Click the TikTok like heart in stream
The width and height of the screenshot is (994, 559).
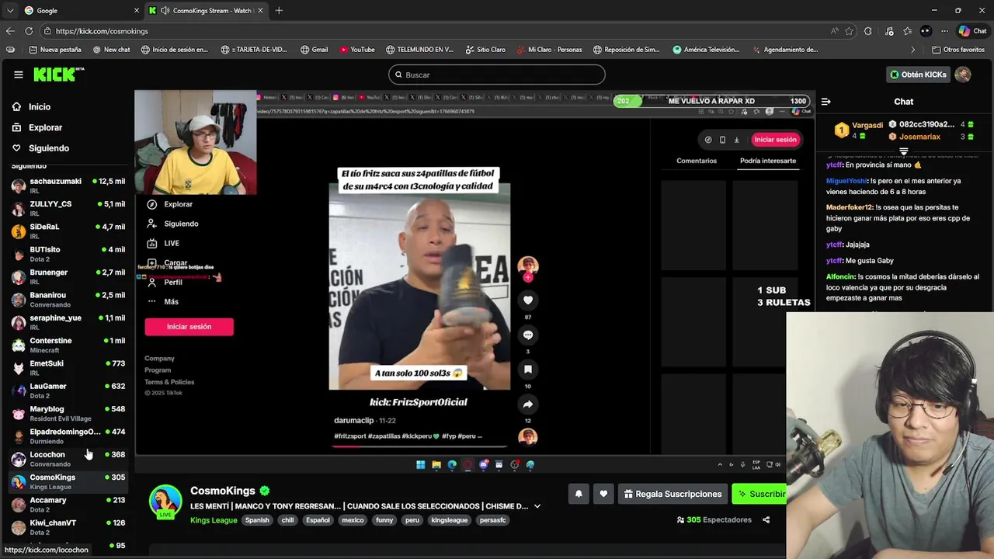(528, 300)
